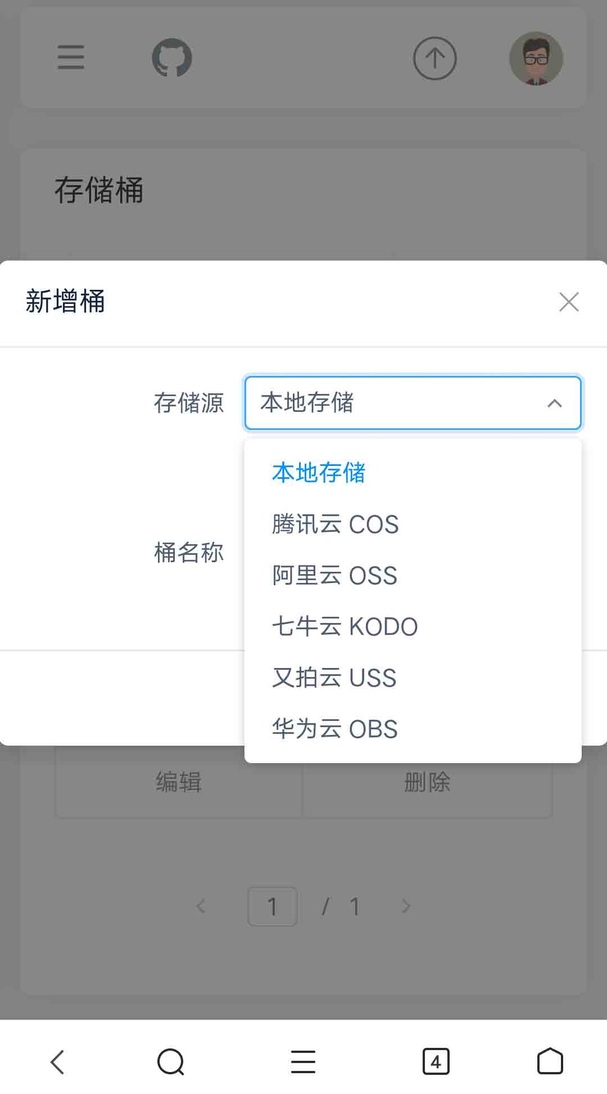The image size is (607, 1094).
Task: Tap the browser home icon
Action: 550,1062
